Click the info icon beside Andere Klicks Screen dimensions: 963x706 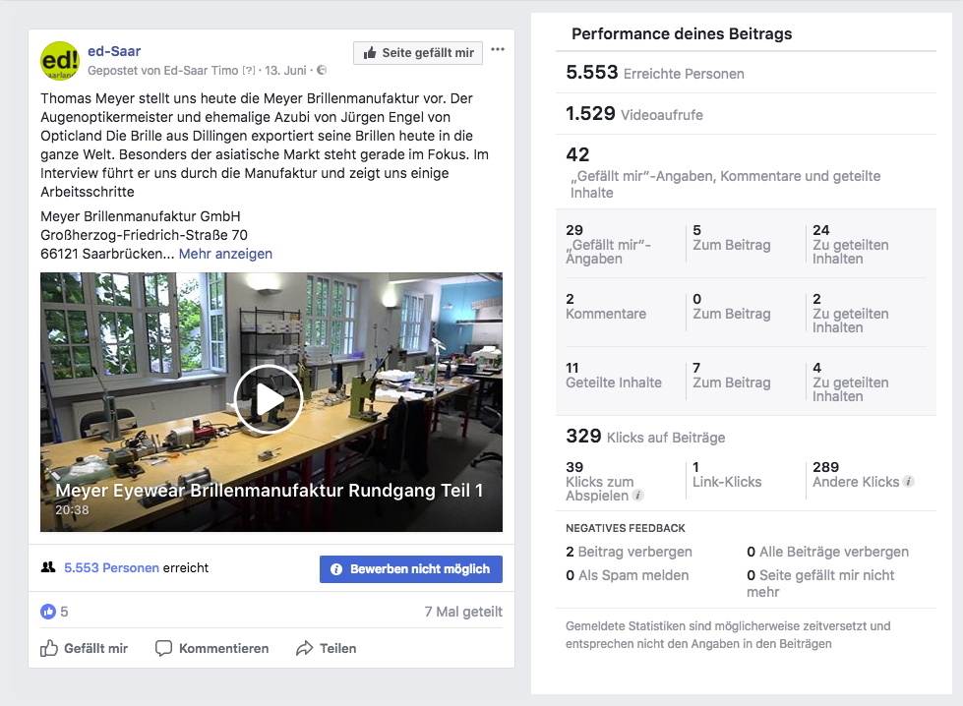click(908, 481)
